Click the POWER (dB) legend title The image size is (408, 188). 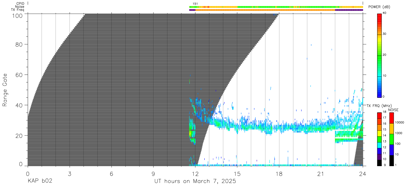pos(380,7)
